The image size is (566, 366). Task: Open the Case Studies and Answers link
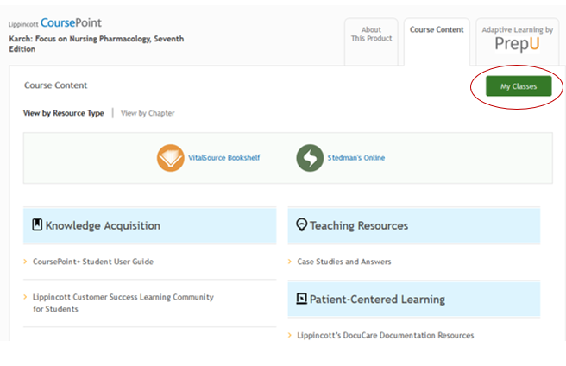coord(343,262)
